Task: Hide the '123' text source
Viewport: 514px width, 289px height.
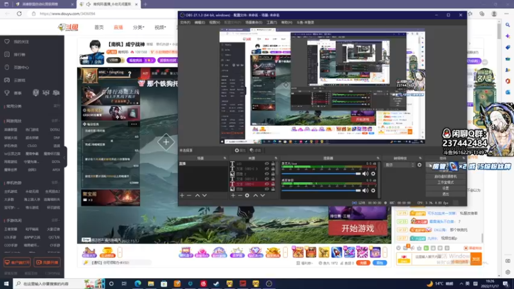Action: tap(267, 164)
